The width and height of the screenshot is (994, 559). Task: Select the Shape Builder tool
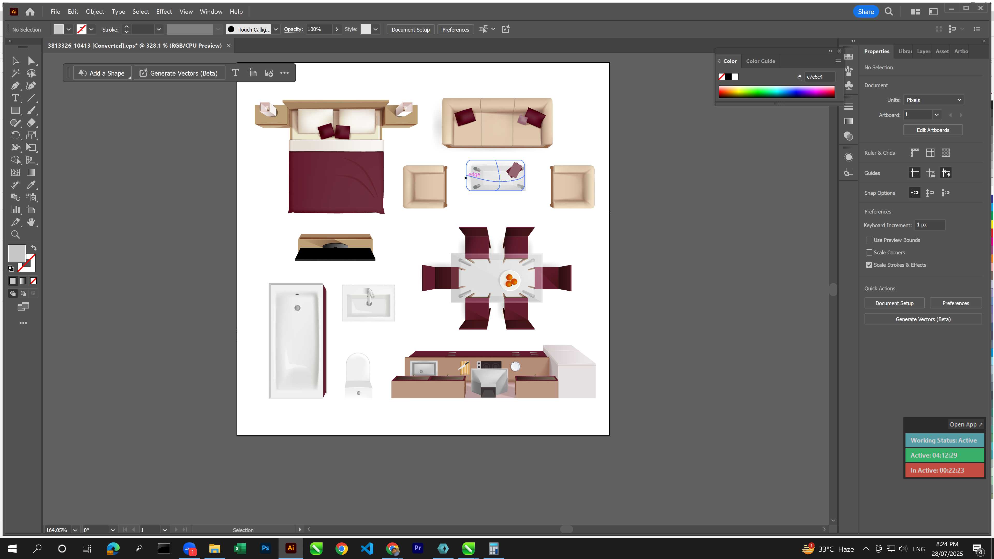(x=16, y=160)
